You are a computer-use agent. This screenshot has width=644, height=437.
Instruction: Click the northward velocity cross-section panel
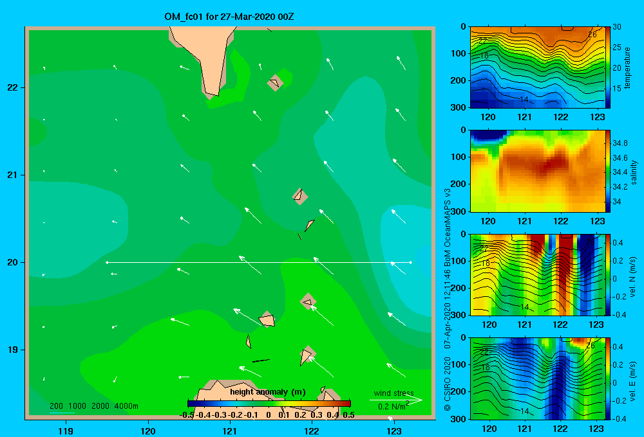[537, 274]
